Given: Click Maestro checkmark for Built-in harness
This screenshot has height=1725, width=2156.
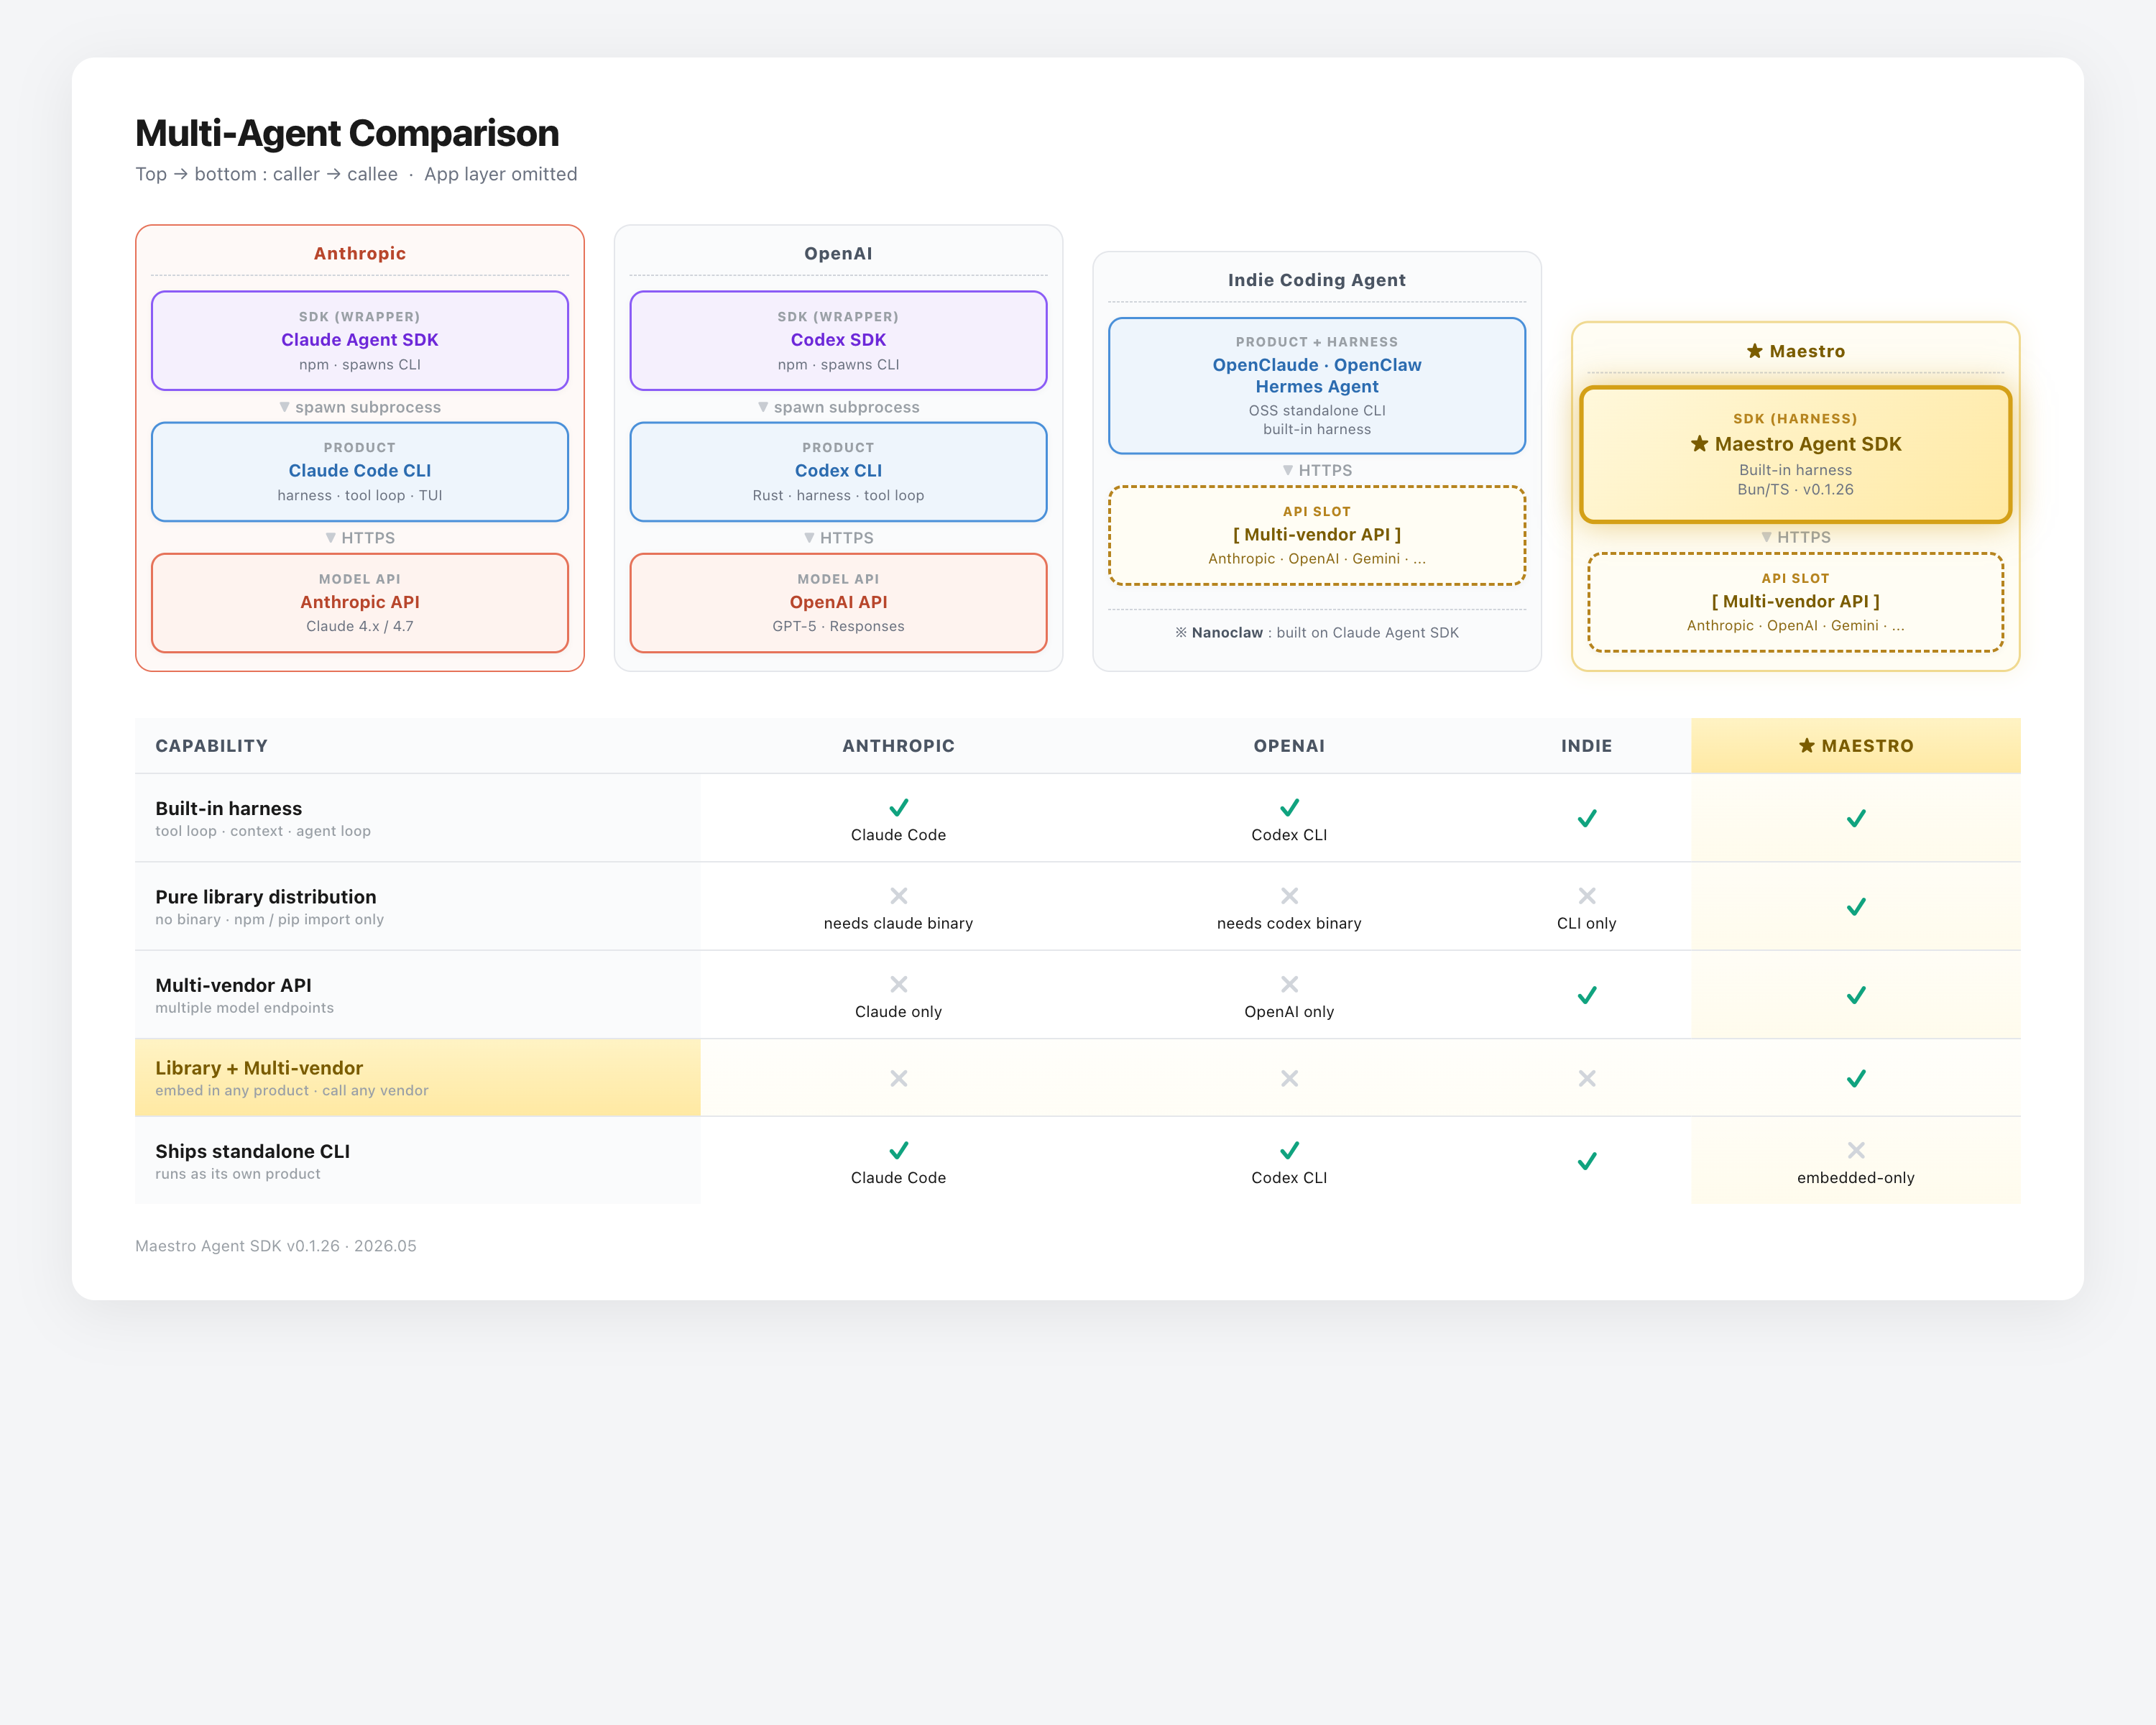Looking at the screenshot, I should click(1856, 818).
